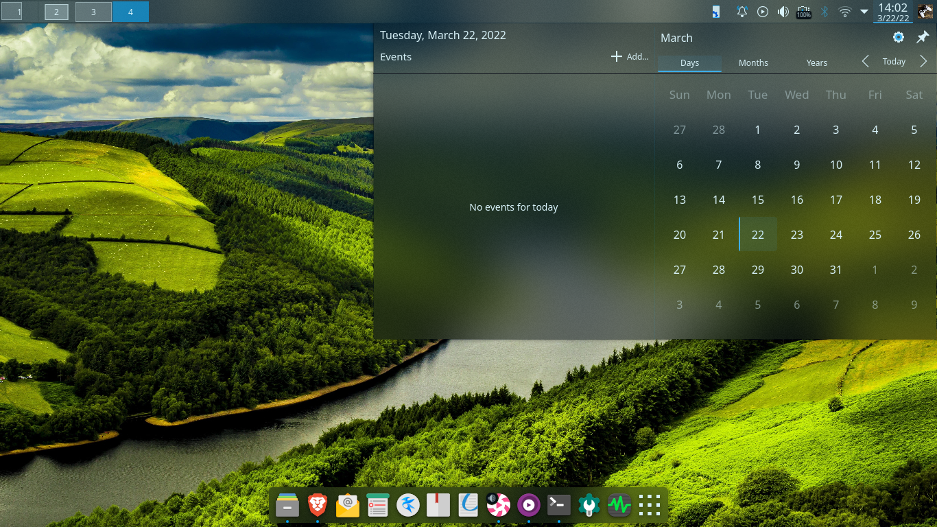Switch to the Months view tab

pos(752,62)
